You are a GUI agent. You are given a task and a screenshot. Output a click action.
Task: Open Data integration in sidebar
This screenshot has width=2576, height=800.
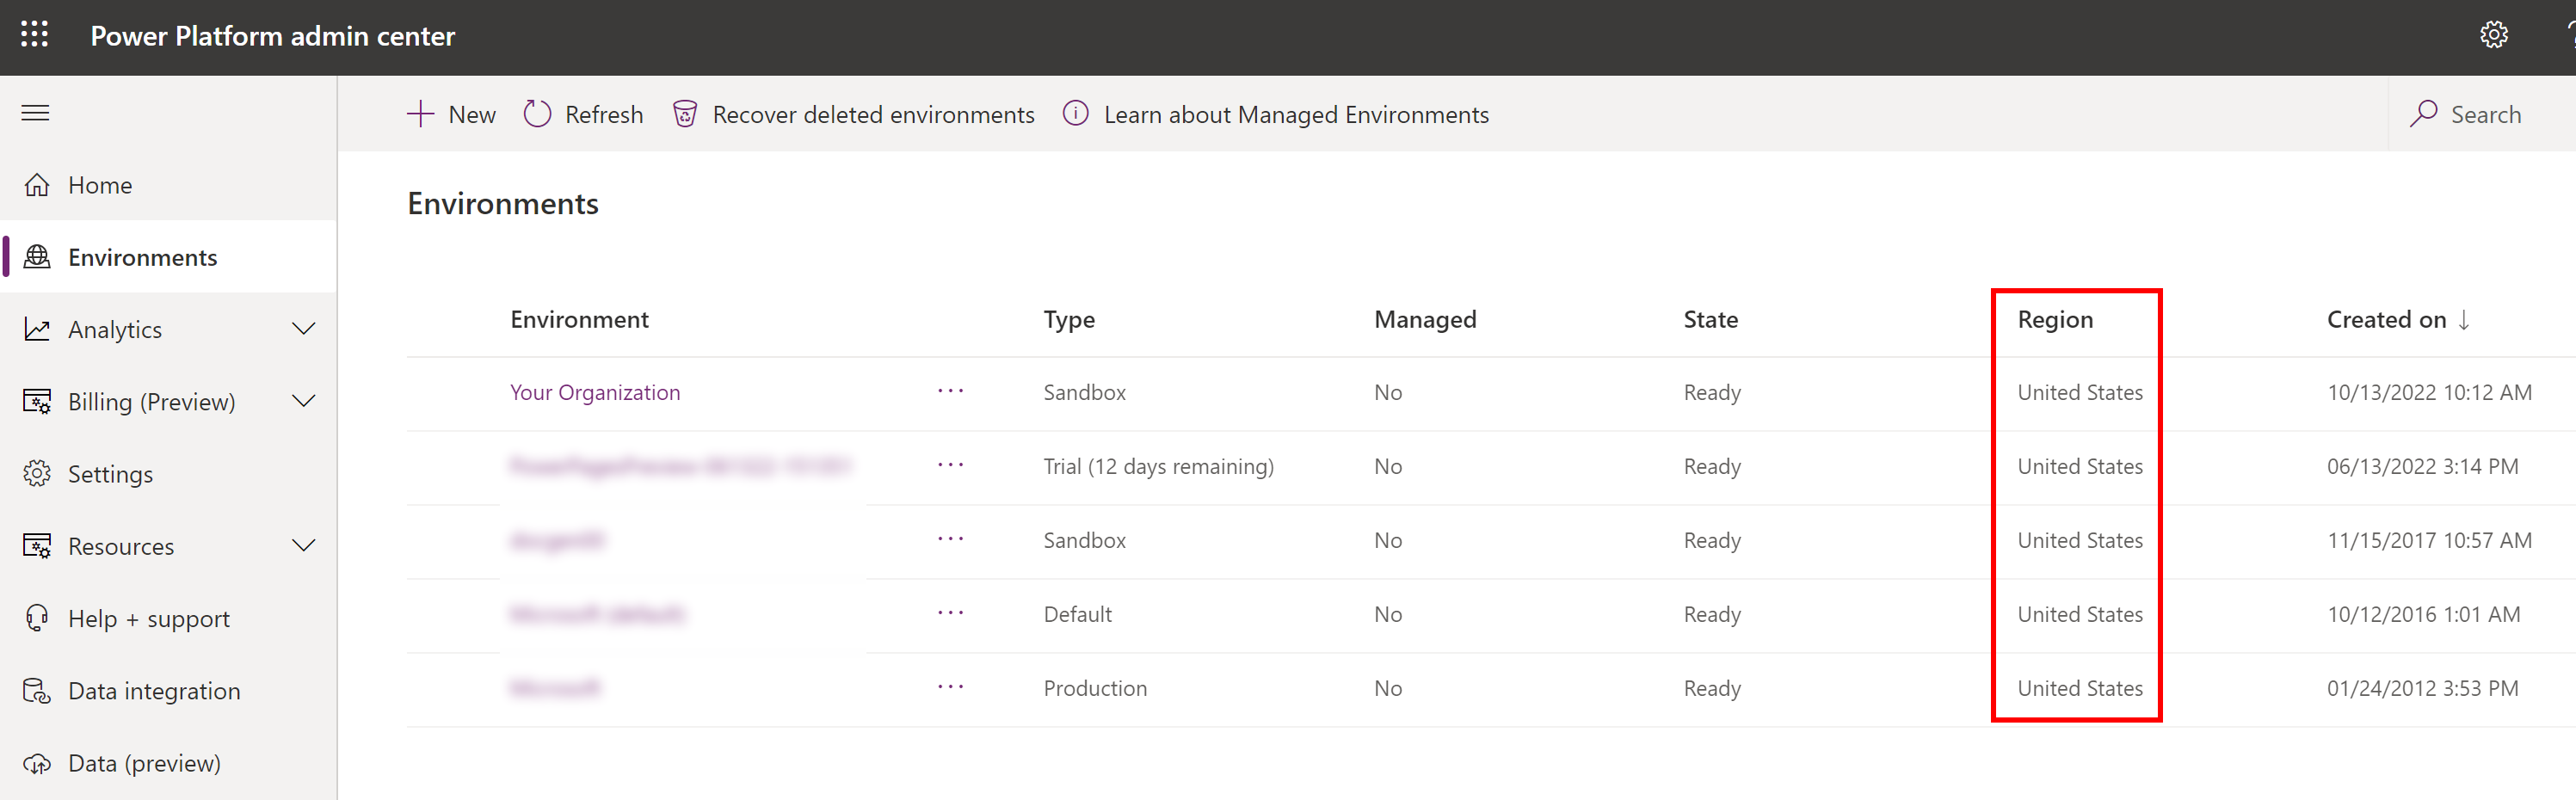(x=154, y=691)
